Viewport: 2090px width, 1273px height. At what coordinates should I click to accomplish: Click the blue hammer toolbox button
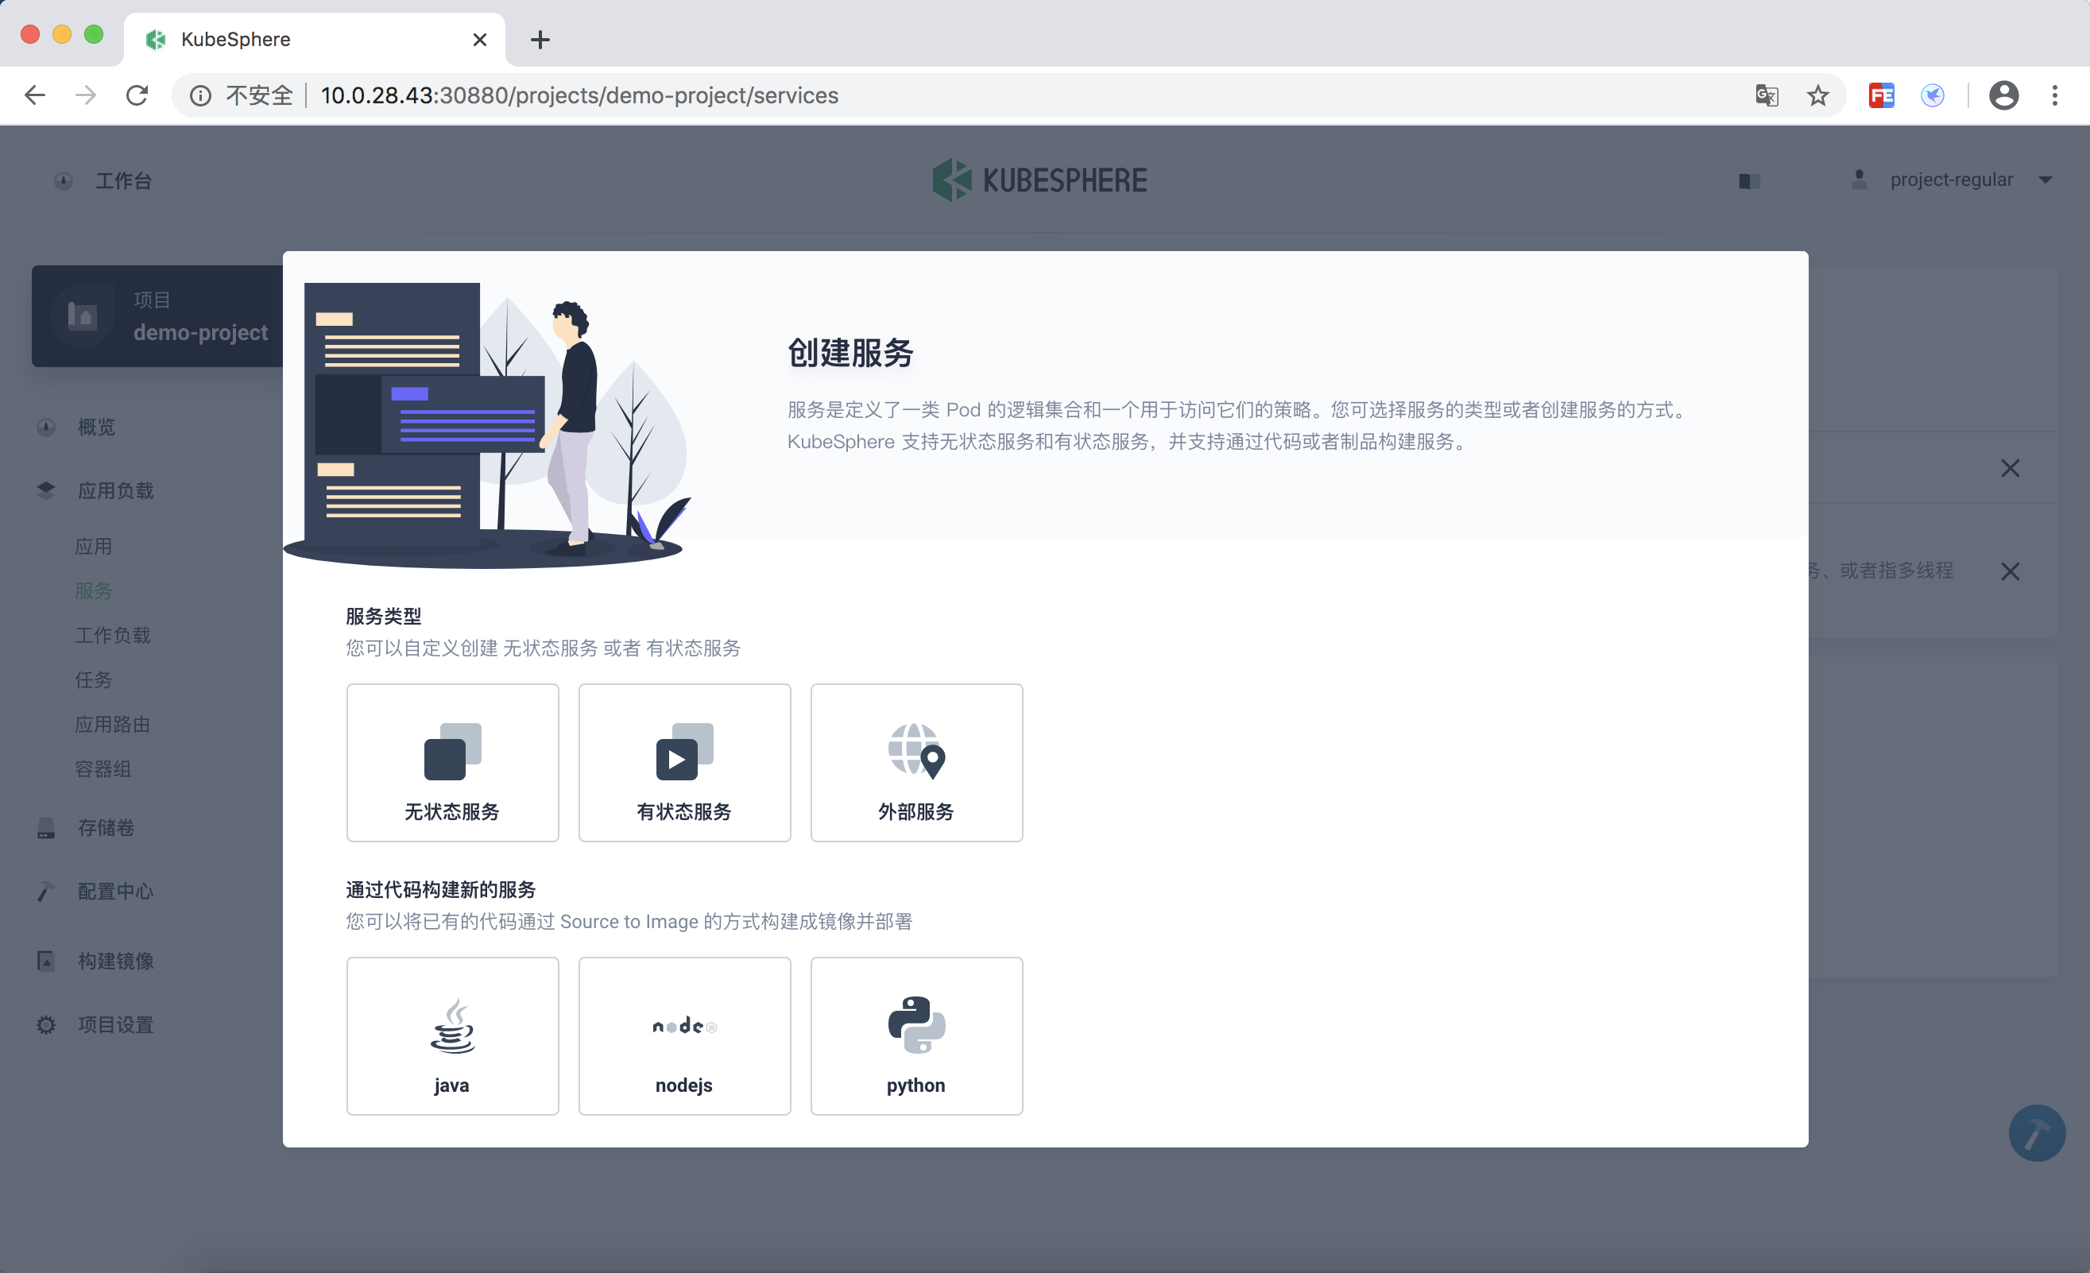coord(2036,1133)
